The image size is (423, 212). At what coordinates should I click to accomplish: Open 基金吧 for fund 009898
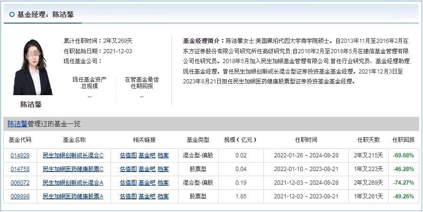pos(147,196)
